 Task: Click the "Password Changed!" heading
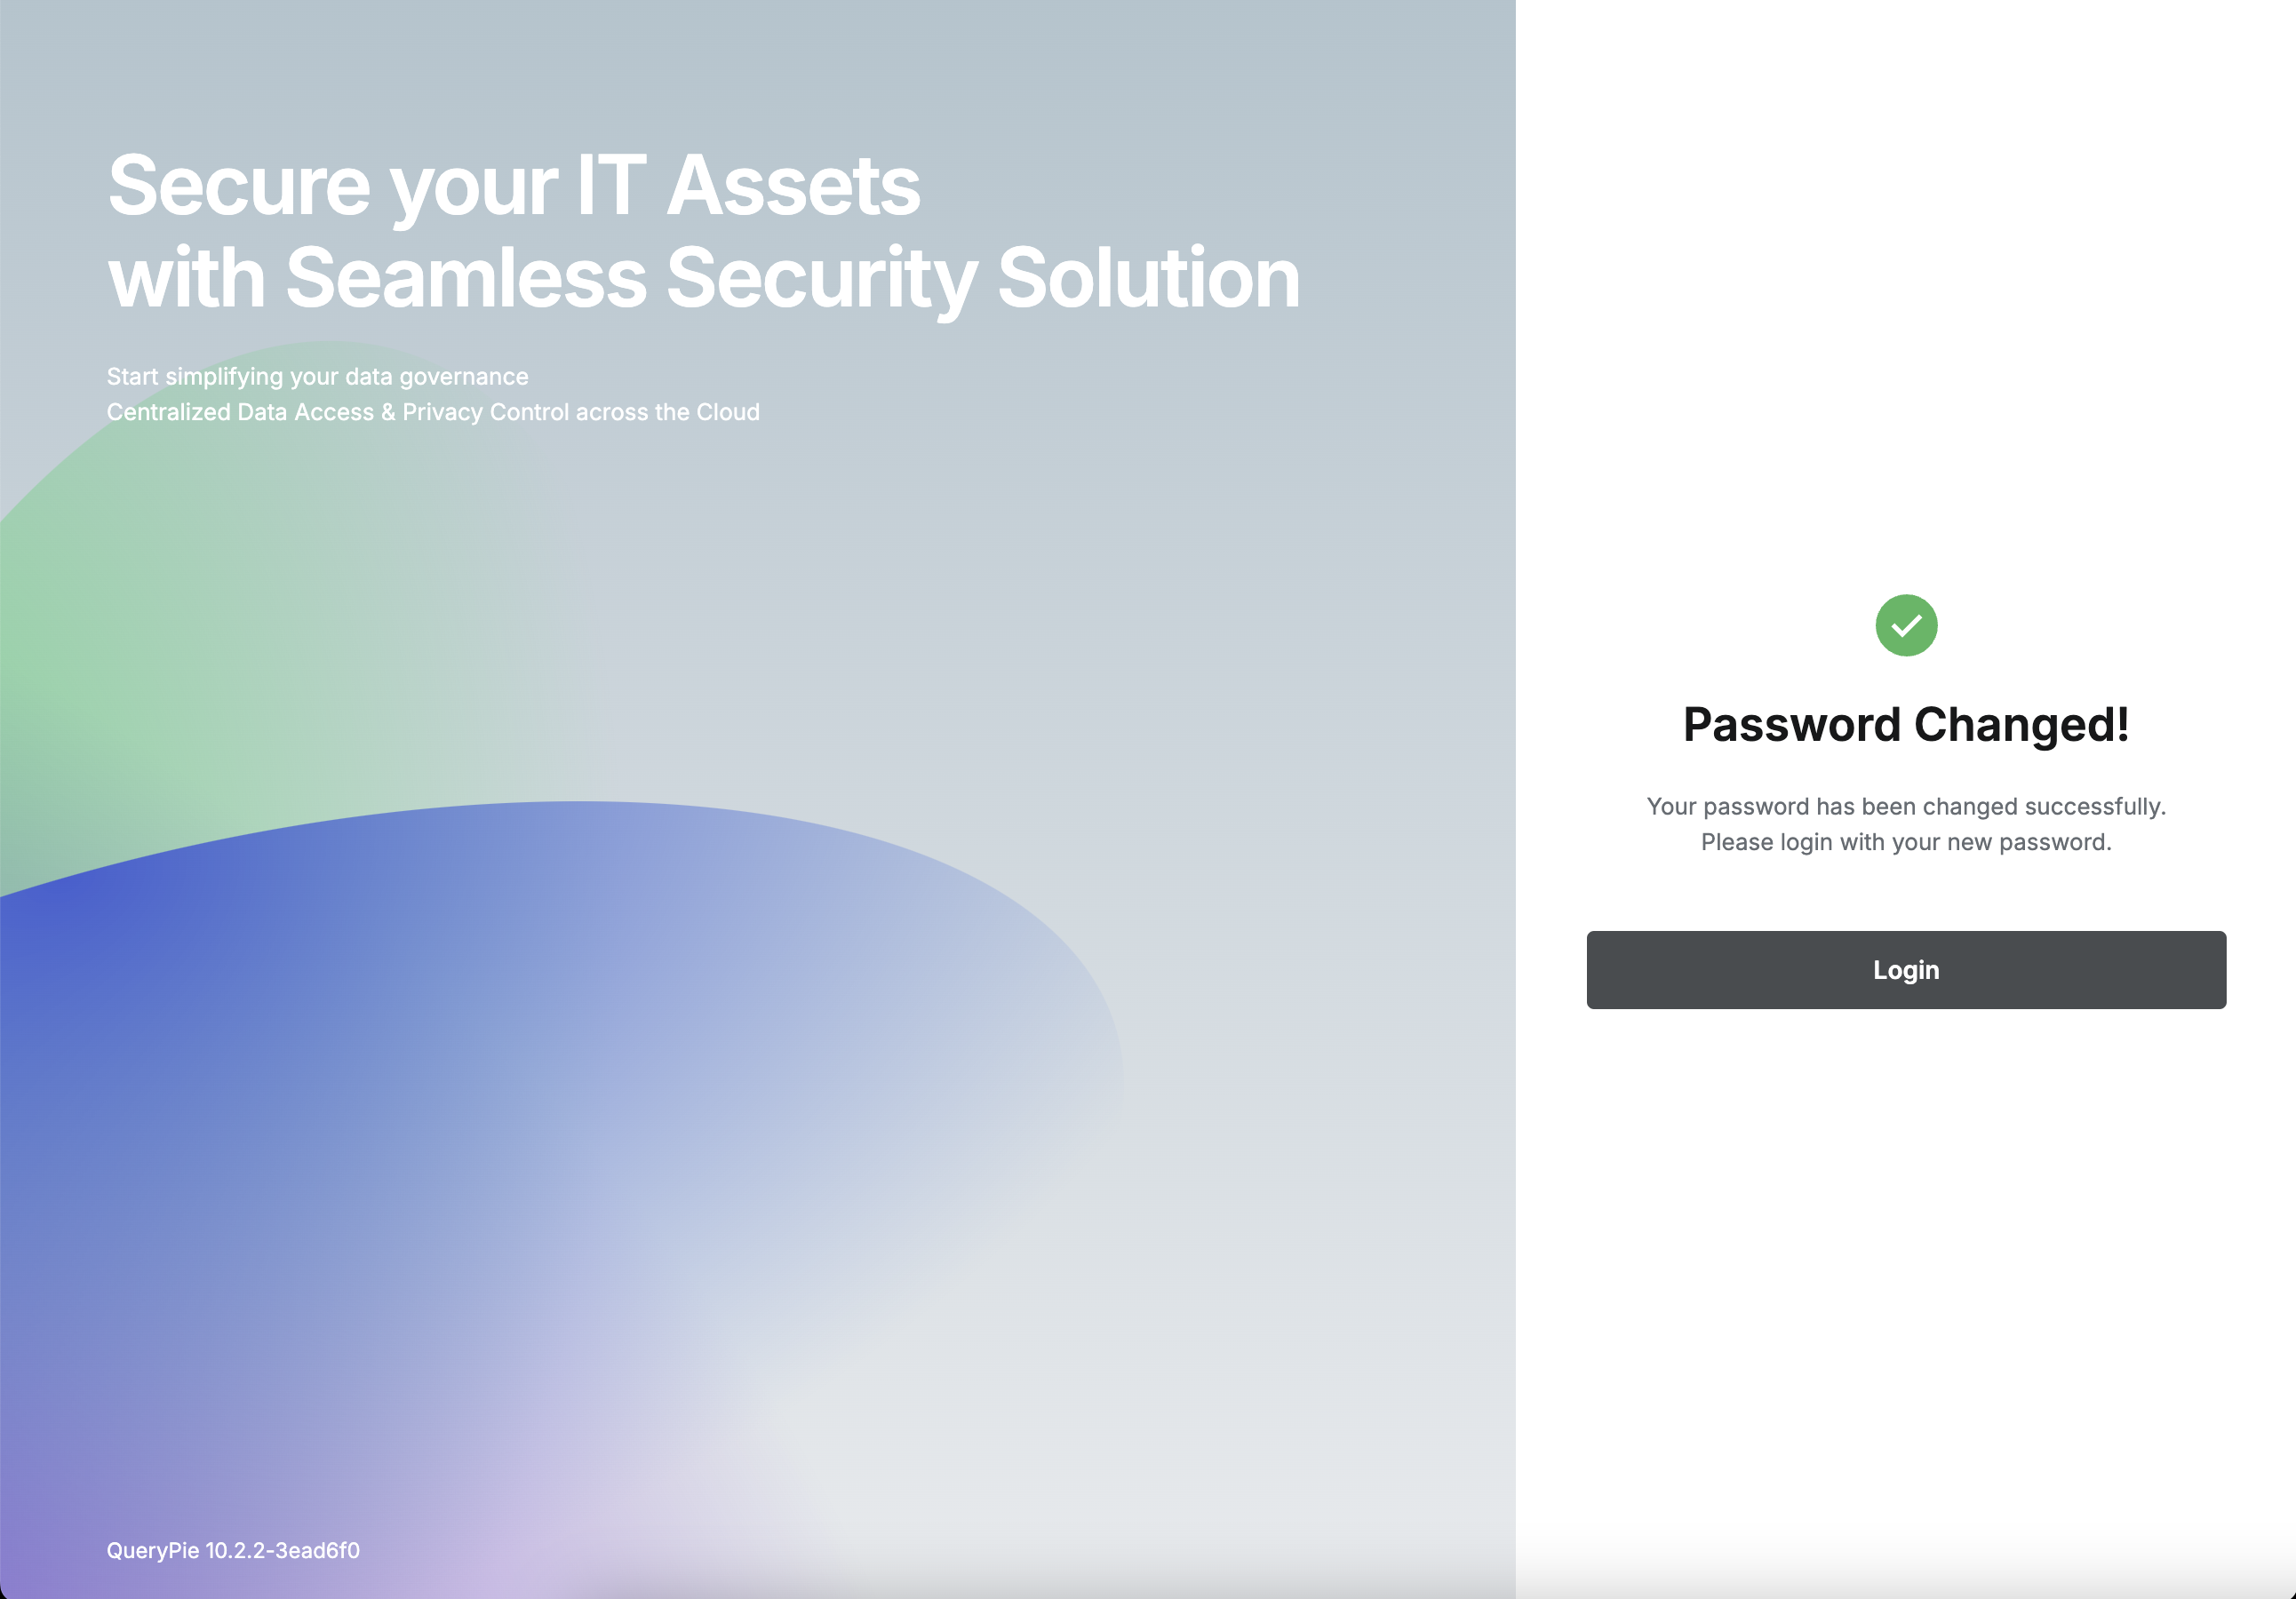[x=1905, y=724]
